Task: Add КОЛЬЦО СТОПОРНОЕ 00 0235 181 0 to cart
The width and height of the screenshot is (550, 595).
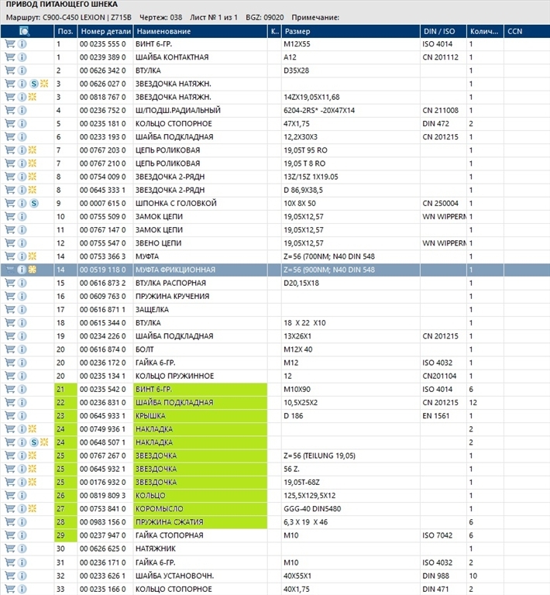Action: 10,123
